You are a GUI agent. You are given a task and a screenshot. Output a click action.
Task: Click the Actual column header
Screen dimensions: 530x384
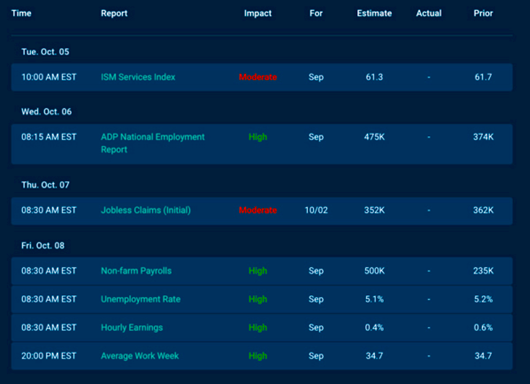[428, 13]
